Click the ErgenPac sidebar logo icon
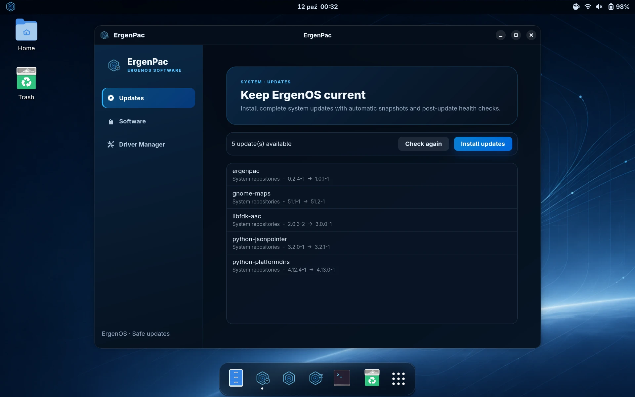 [x=114, y=66]
